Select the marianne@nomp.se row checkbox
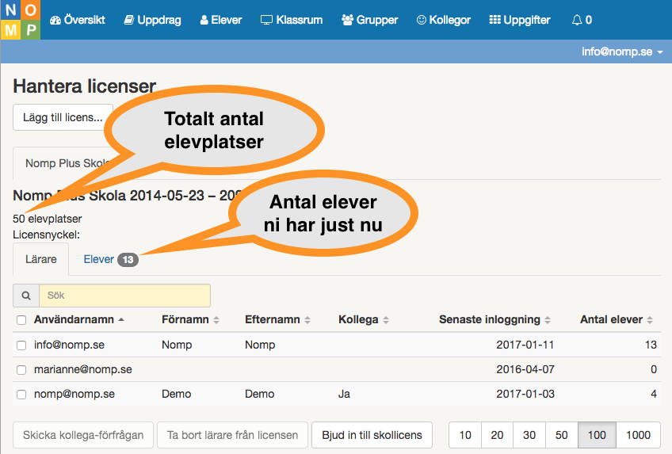672x454 pixels. click(x=21, y=370)
